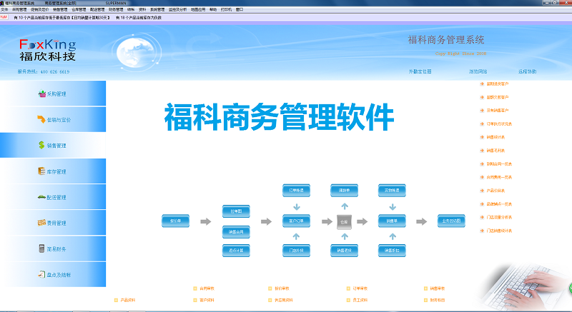Click the 返点计算 flowchart button
Image resolution: width=572 pixels, height=312 pixels.
(x=236, y=251)
